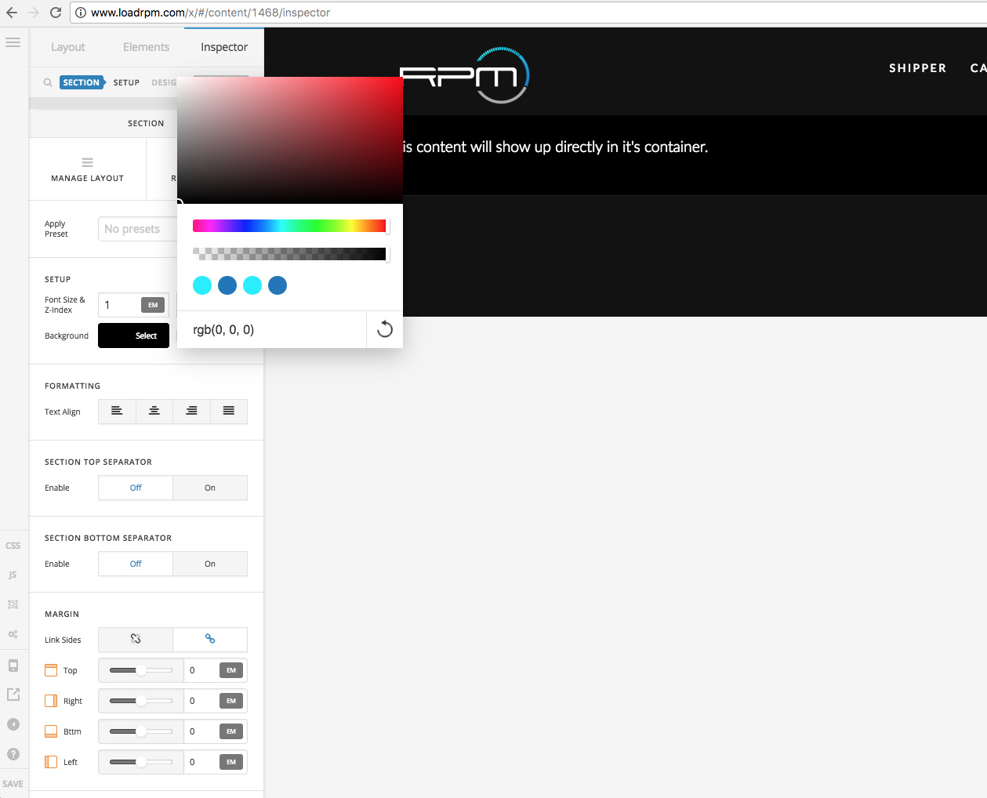This screenshot has height=798, width=987.
Task: Click the unlinked sides broken chain icon
Action: pyautogui.click(x=136, y=640)
